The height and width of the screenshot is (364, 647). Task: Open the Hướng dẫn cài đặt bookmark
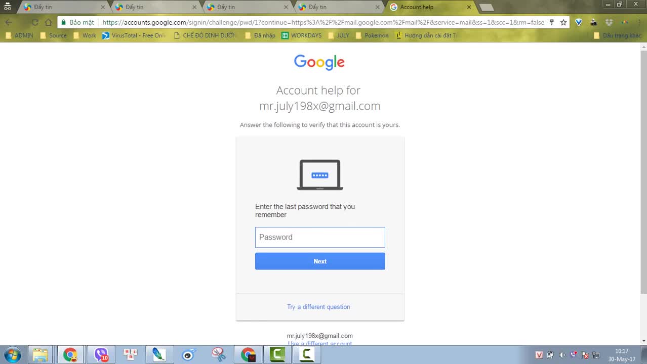pyautogui.click(x=426, y=35)
